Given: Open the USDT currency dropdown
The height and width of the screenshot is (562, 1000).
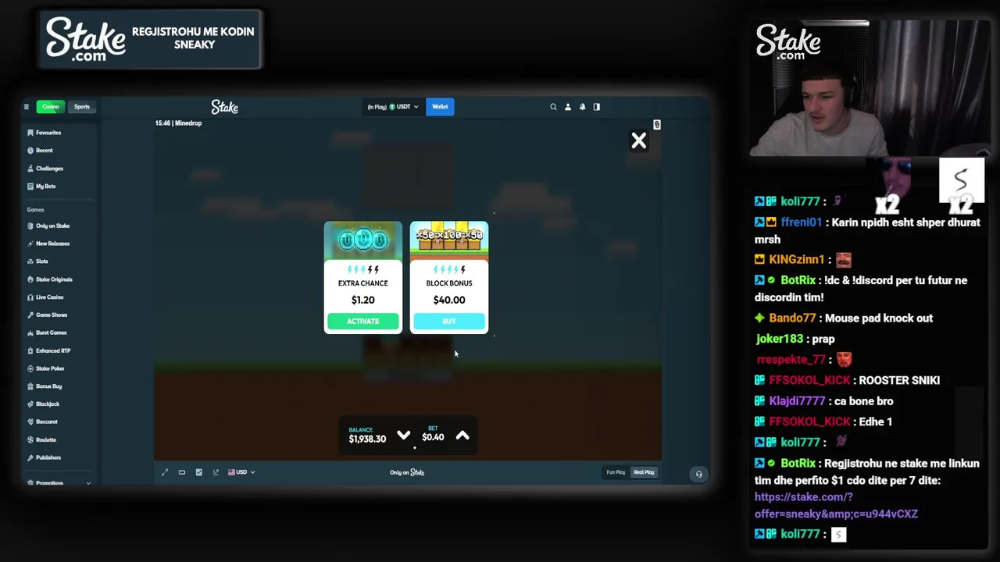Looking at the screenshot, I should (393, 107).
